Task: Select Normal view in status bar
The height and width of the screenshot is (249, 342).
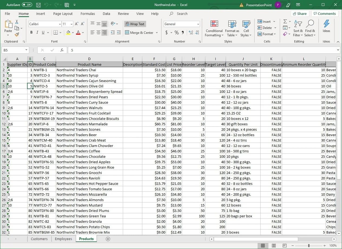Action: 263,245
